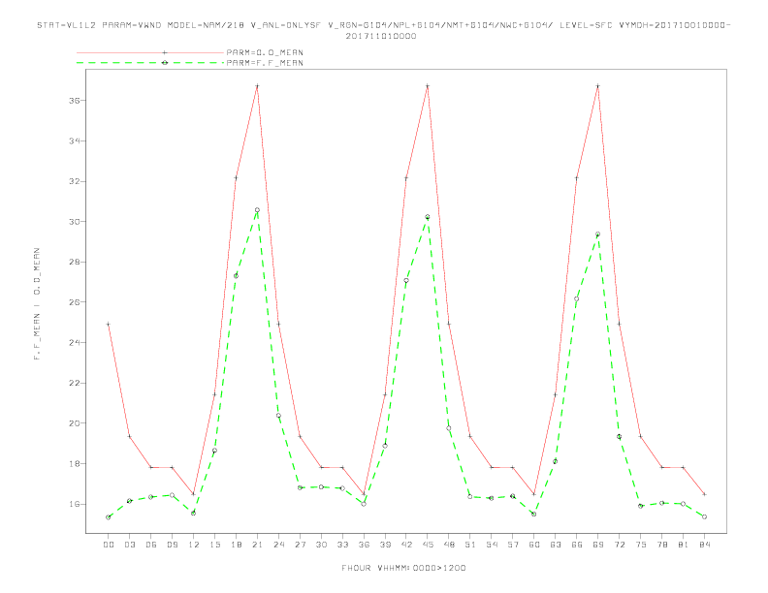Screen dimensions: 768x593
Task: Click y-axis tick label 16
Action: tap(75, 504)
